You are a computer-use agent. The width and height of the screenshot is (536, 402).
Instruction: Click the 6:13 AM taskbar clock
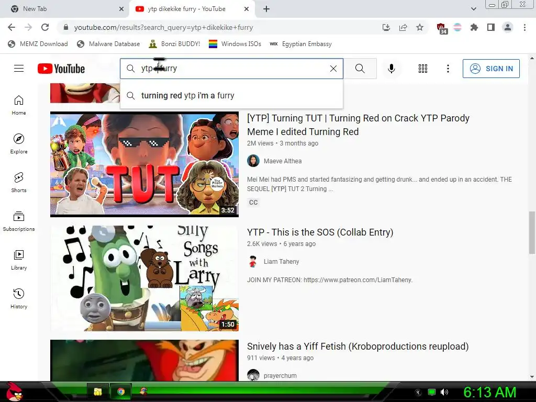point(489,392)
